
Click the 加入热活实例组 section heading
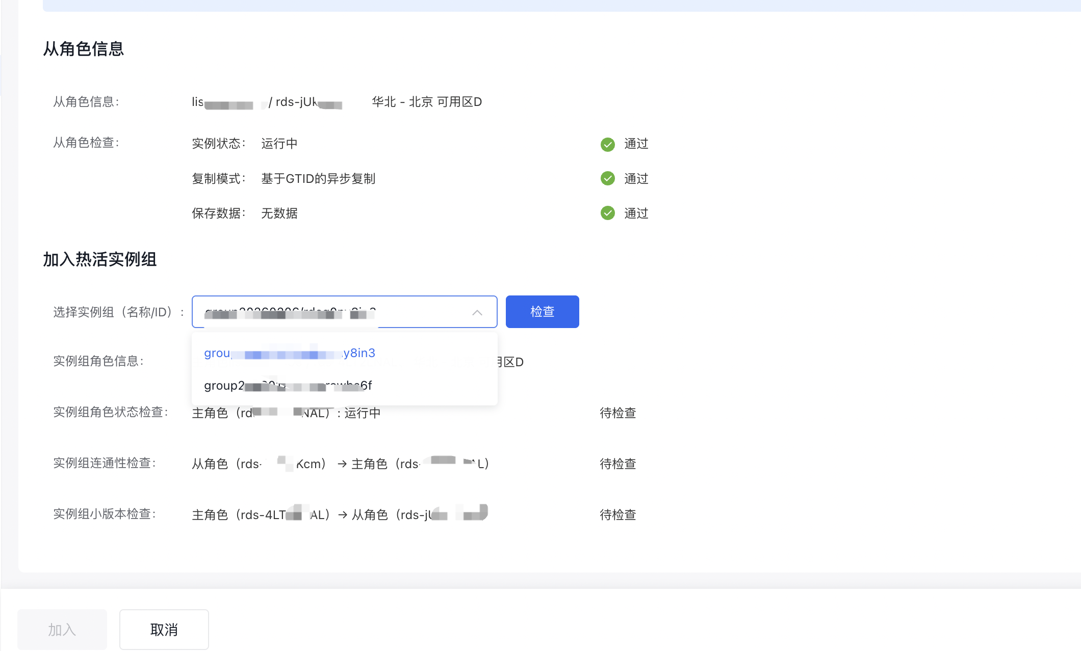pyautogui.click(x=99, y=260)
